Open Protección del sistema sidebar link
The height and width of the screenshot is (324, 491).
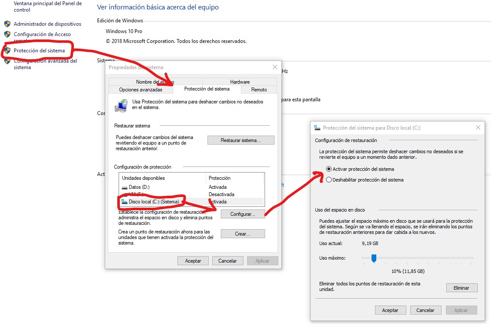pyautogui.click(x=39, y=50)
